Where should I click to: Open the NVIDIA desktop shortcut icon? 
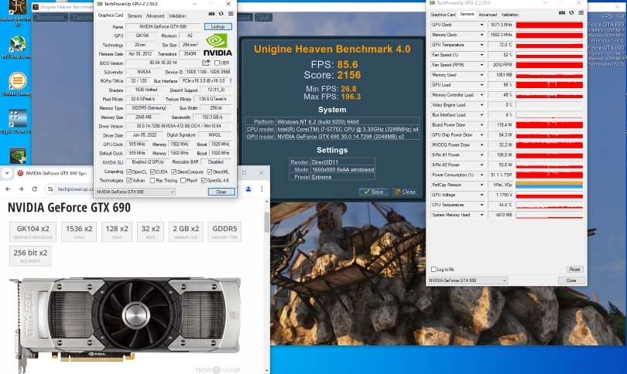click(x=18, y=155)
